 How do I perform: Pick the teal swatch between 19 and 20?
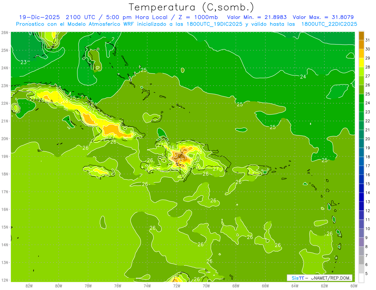pos(361,143)
